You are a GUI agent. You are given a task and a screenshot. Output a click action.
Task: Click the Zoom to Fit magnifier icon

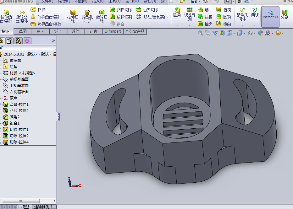click(x=200, y=33)
